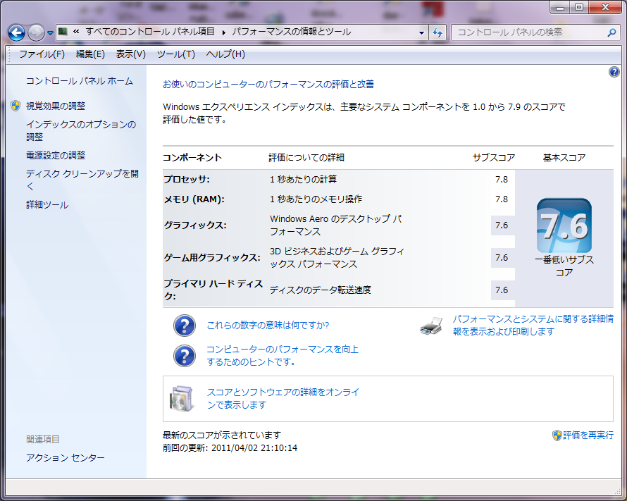Click the refresh button beside address bar
Screen dimensions: 627x501
[x=437, y=32]
